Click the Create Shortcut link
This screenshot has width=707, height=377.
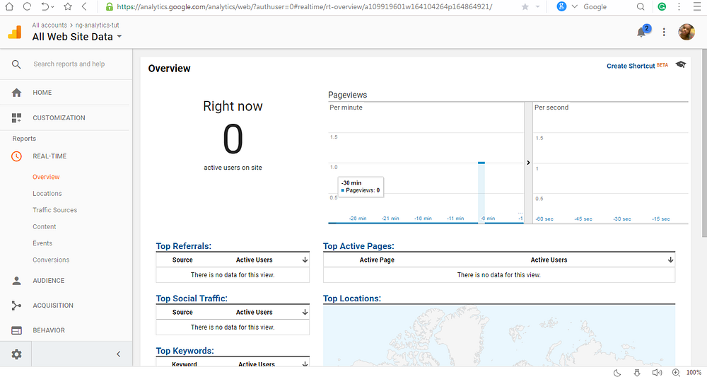631,66
